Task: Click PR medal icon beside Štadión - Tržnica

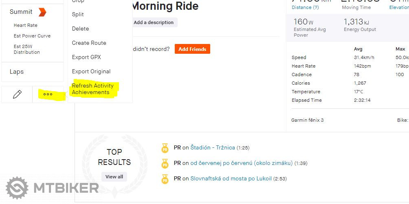Action: click(x=165, y=148)
